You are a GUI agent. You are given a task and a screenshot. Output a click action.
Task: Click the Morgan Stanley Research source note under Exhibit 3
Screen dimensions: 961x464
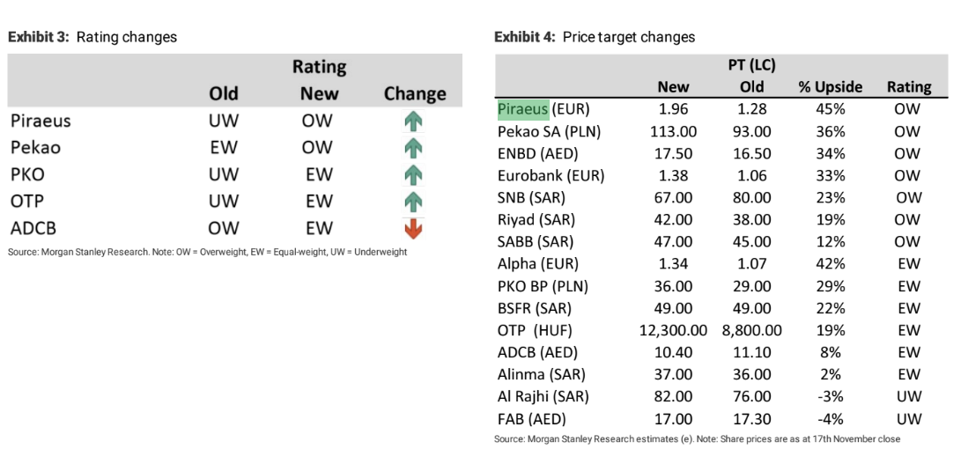click(207, 253)
